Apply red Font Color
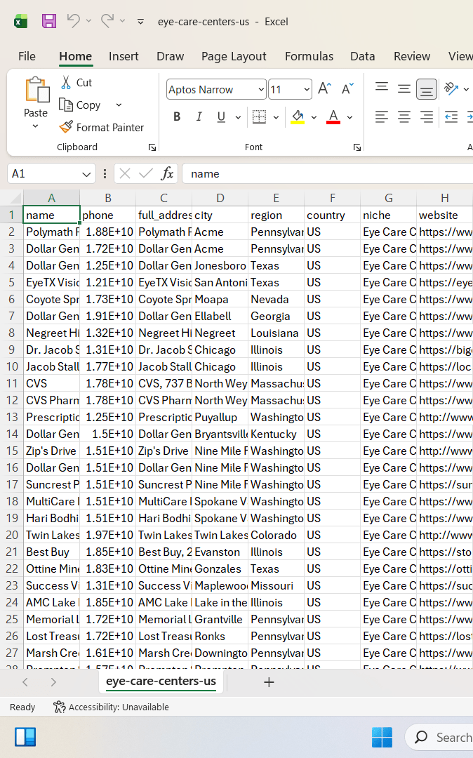 pos(333,117)
